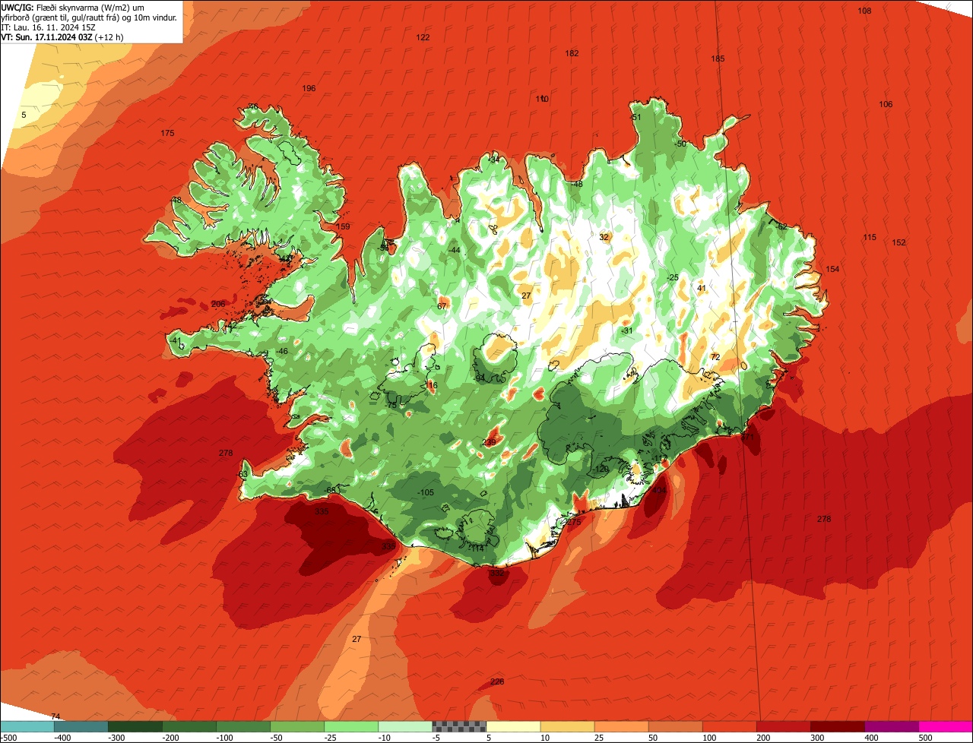973x743 pixels.
Task: Click the map value '41'
Action: tap(702, 287)
